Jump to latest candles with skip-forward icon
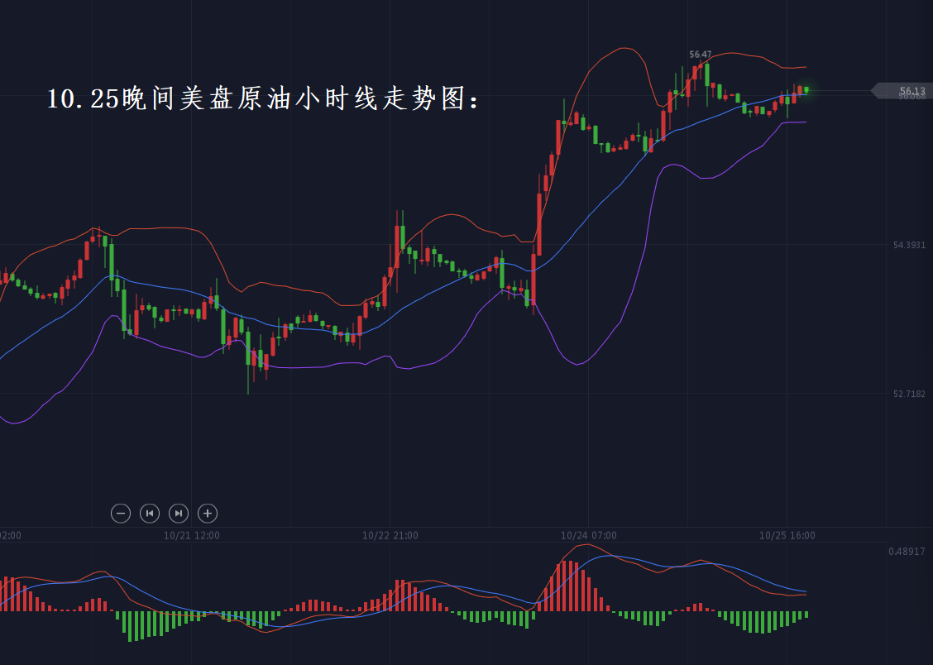933x665 pixels. [179, 514]
